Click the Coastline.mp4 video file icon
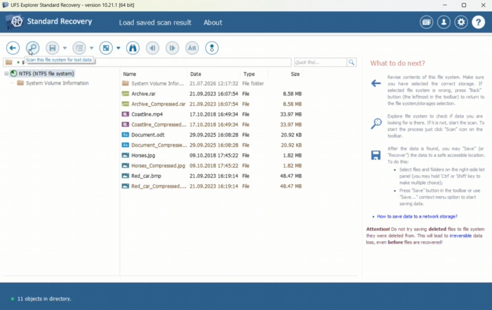The width and height of the screenshot is (492, 310). [125, 115]
